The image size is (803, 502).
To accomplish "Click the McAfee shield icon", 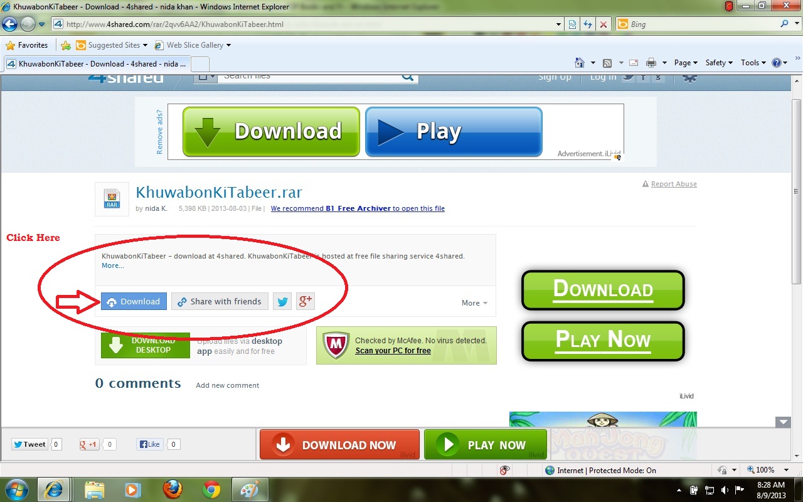I will coord(336,345).
